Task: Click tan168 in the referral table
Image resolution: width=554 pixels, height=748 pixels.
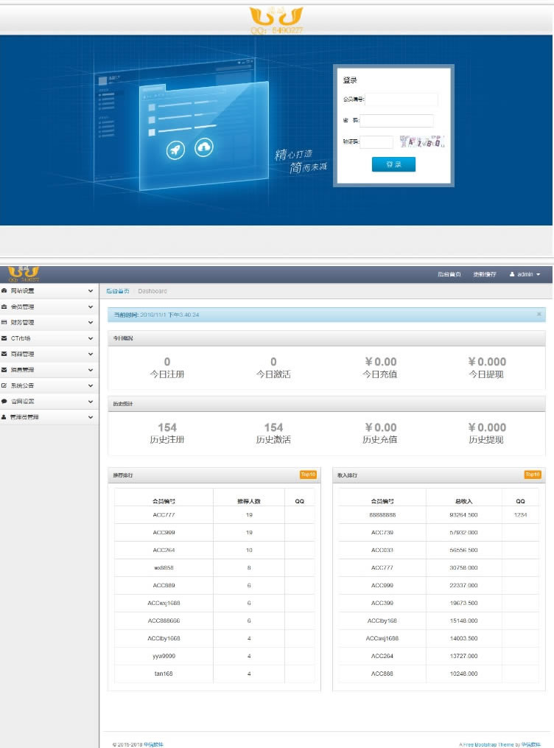Action: (x=164, y=674)
